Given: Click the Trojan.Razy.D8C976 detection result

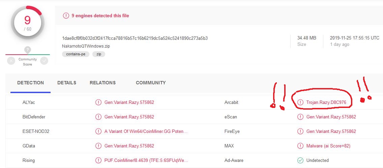Looking at the screenshot, I should pyautogui.click(x=326, y=103).
